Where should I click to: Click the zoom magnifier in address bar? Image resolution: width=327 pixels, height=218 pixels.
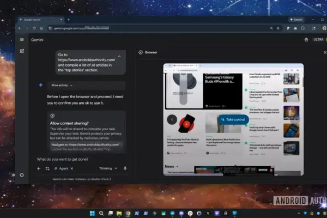click(271, 28)
